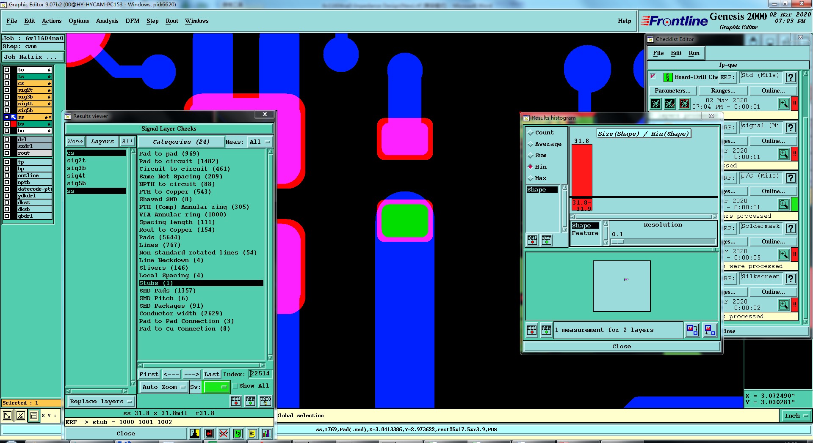
Task: Enable the Show All checkbox
Action: click(x=235, y=386)
